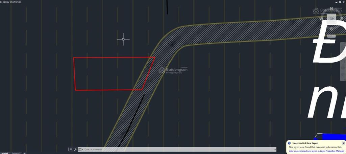Image resolution: width=346 pixels, height=154 pixels.
Task: Open View unreconciled new layers link
Action: pos(317,151)
